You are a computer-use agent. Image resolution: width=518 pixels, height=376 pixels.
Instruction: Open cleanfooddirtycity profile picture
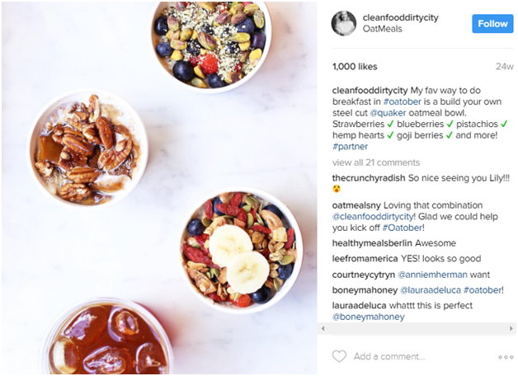click(x=344, y=23)
